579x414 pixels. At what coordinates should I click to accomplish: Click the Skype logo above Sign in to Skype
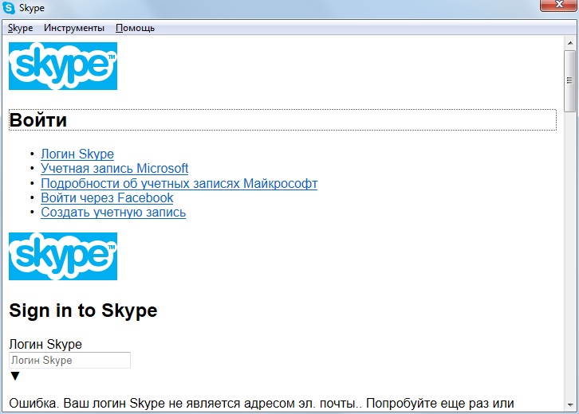63,256
